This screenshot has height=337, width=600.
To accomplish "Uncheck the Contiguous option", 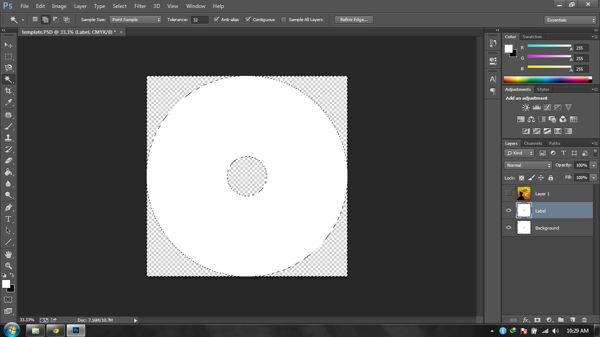I will pyautogui.click(x=249, y=19).
